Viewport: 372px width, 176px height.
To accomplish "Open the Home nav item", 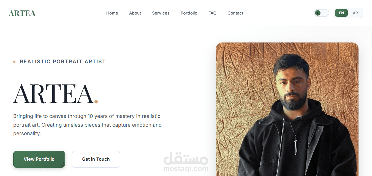I will pos(112,13).
